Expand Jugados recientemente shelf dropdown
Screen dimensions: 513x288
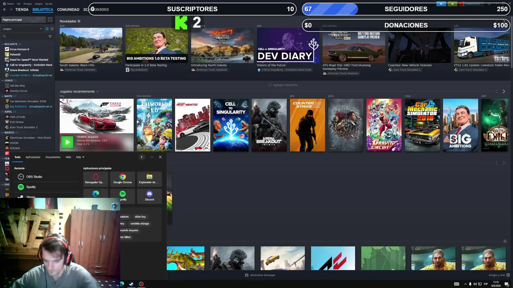click(97, 92)
